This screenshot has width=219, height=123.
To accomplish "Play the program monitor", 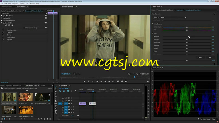I will pyautogui.click(x=105, y=81).
